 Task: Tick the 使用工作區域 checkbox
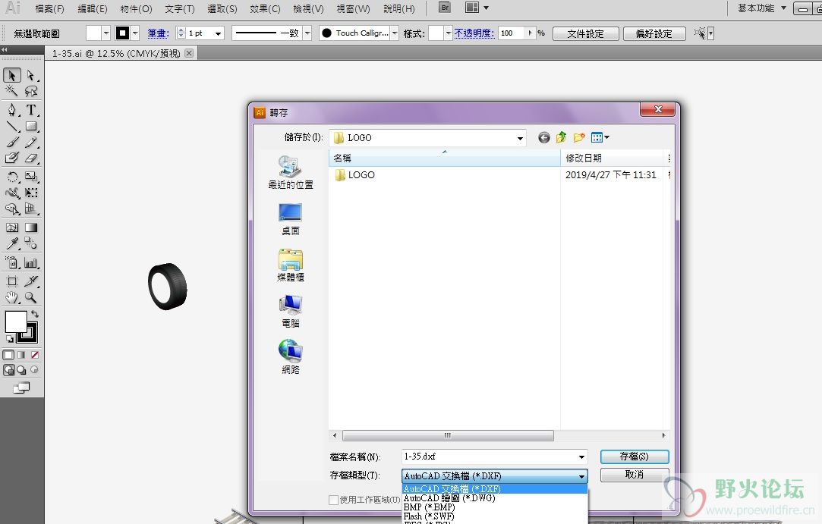[x=333, y=500]
